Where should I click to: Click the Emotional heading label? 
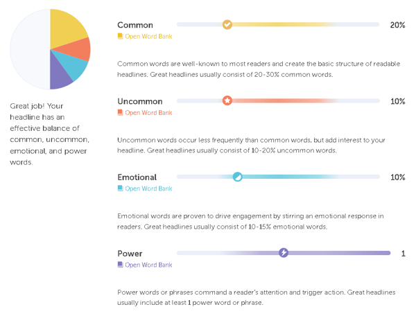point(137,177)
